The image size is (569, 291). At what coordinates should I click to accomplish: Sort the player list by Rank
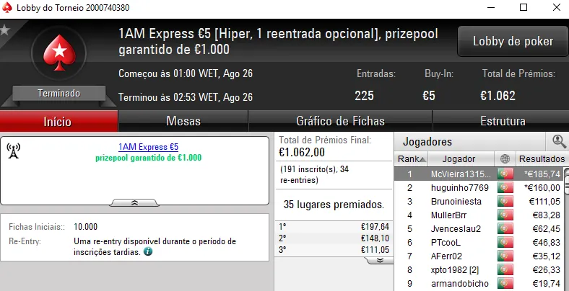coord(412,158)
